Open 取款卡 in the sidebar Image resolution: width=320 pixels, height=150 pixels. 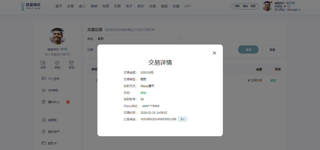click(x=52, y=144)
